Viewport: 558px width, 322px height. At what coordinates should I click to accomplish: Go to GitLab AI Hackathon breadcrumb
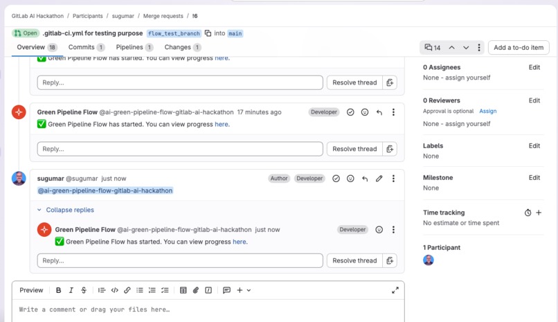click(x=37, y=16)
